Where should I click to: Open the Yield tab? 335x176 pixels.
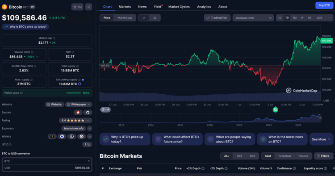pyautogui.click(x=158, y=7)
